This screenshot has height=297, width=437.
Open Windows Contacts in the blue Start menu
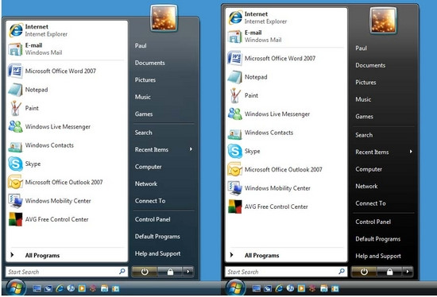click(67, 145)
